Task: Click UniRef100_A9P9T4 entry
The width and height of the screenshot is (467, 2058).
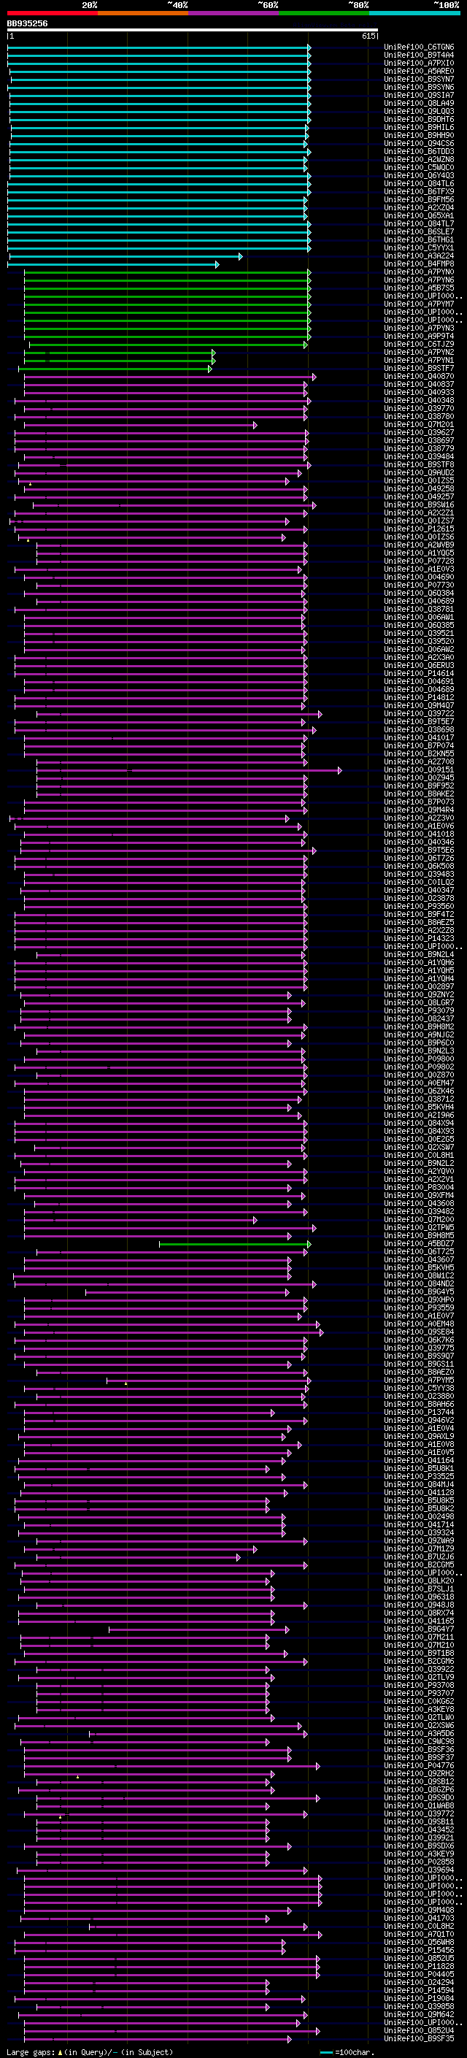Action: point(419,337)
